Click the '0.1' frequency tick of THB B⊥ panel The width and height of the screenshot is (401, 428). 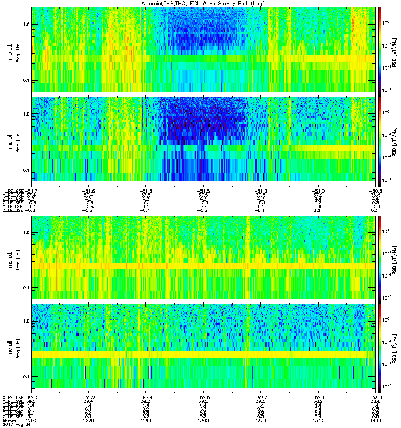click(26, 81)
